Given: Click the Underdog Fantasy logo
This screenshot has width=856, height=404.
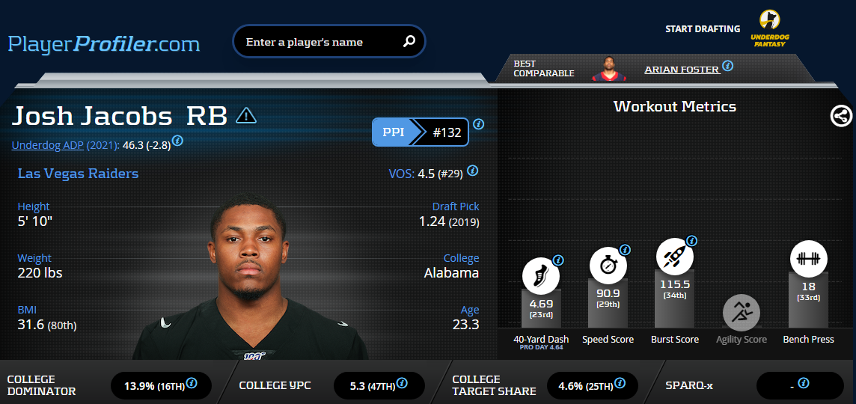Looking at the screenshot, I should (x=770, y=28).
